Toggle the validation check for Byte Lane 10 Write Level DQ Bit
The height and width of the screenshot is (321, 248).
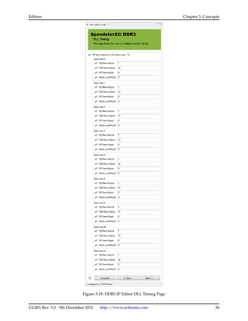coord(96,245)
